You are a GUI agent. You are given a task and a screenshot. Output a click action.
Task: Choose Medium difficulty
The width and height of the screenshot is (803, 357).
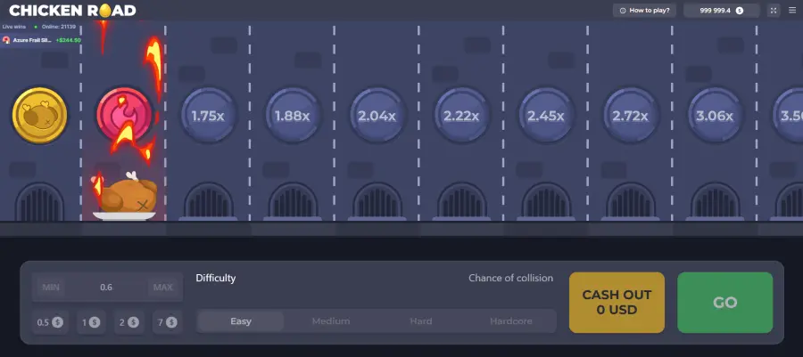click(x=331, y=321)
